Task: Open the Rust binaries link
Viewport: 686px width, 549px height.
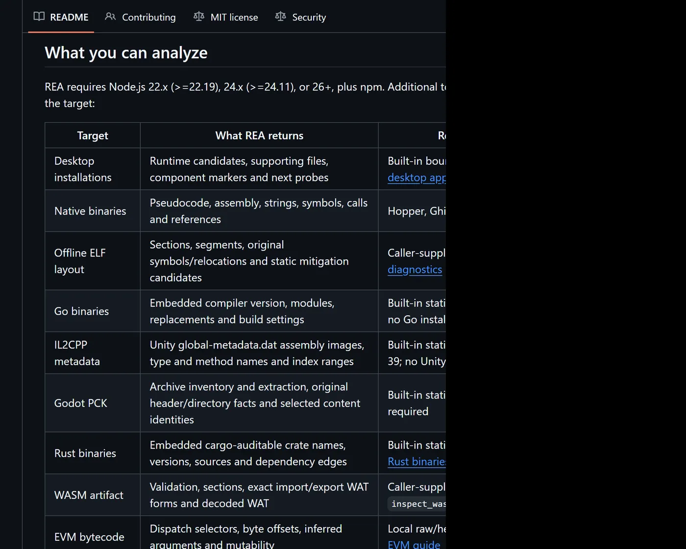Action: (416, 462)
